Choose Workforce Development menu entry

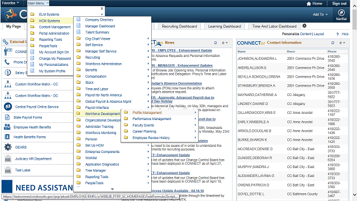coord(102,114)
